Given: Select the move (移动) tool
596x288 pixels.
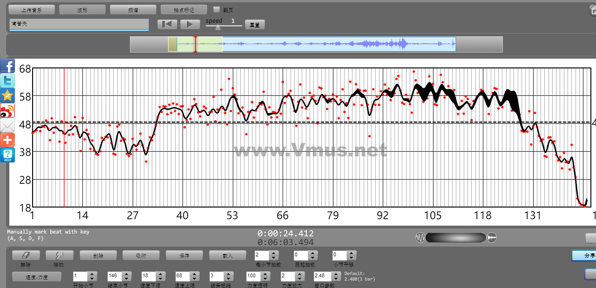Looking at the screenshot, I should click(x=60, y=255).
